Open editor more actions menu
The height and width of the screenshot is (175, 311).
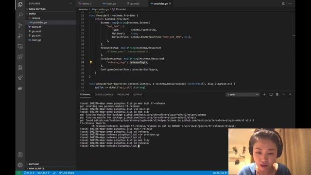(290, 3)
